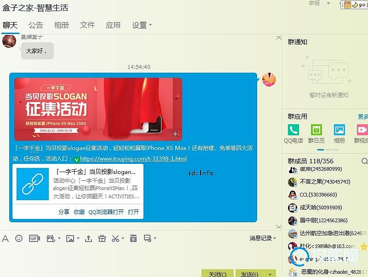
Task: Open the emoji picker
Action: click(x=19, y=238)
